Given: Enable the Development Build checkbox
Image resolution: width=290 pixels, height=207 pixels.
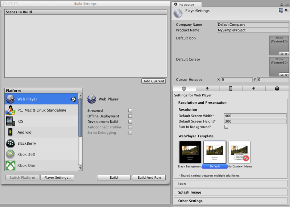Looking at the screenshot, I should (x=130, y=121).
